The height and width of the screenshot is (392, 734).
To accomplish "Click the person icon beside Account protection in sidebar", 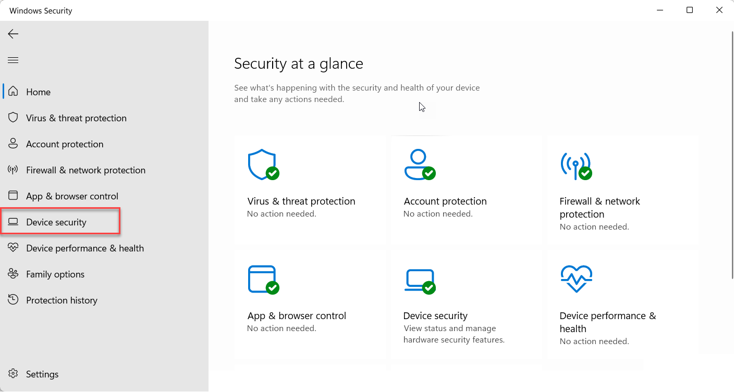I will click(x=14, y=144).
